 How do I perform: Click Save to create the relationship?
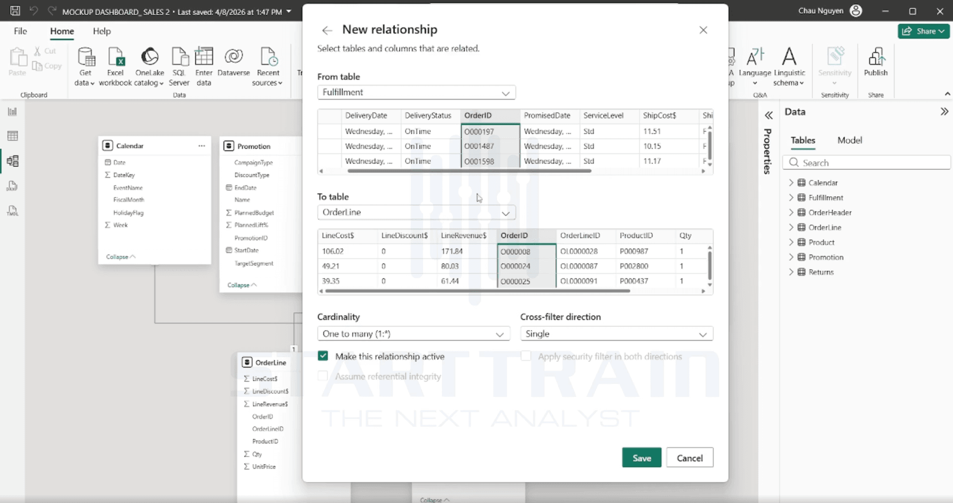point(642,458)
